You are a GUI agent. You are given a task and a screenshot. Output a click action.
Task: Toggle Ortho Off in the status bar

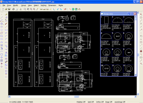pos(100,102)
